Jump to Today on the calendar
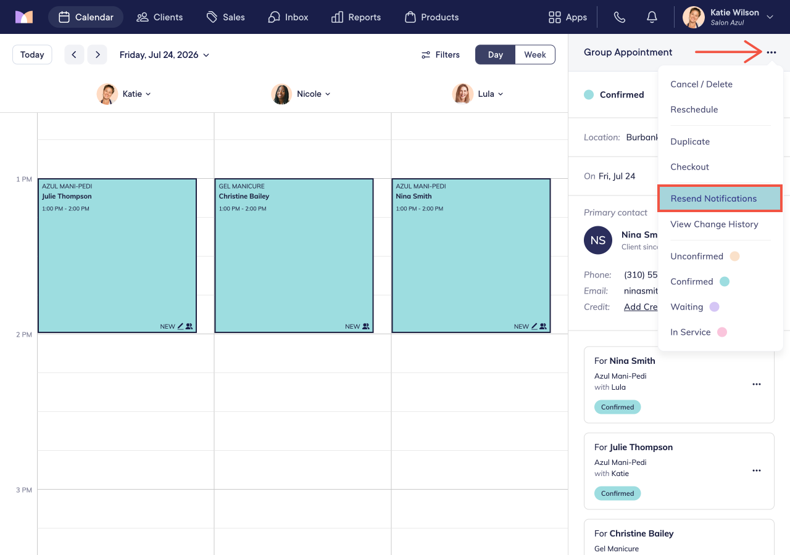 [x=32, y=54]
